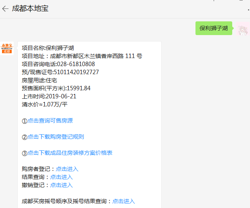
Task: Open 购房者登记 点击进入 link
Action: [x=67, y=169]
